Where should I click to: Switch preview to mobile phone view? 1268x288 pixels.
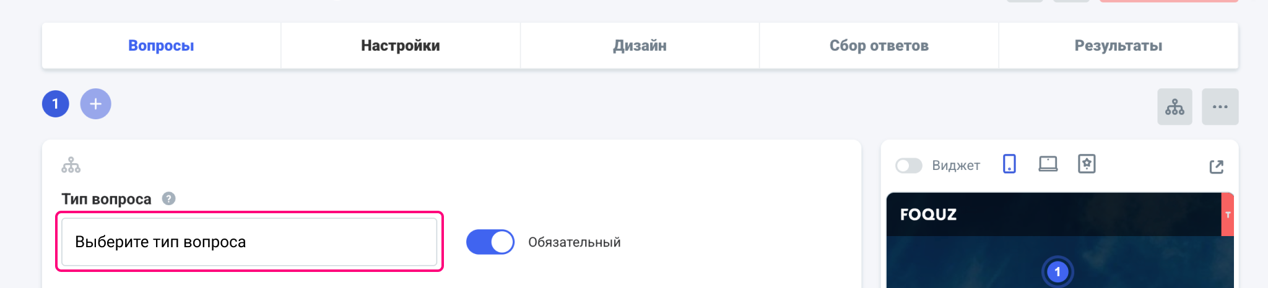1009,164
